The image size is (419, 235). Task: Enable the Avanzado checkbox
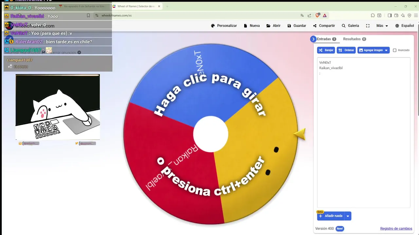pos(394,50)
